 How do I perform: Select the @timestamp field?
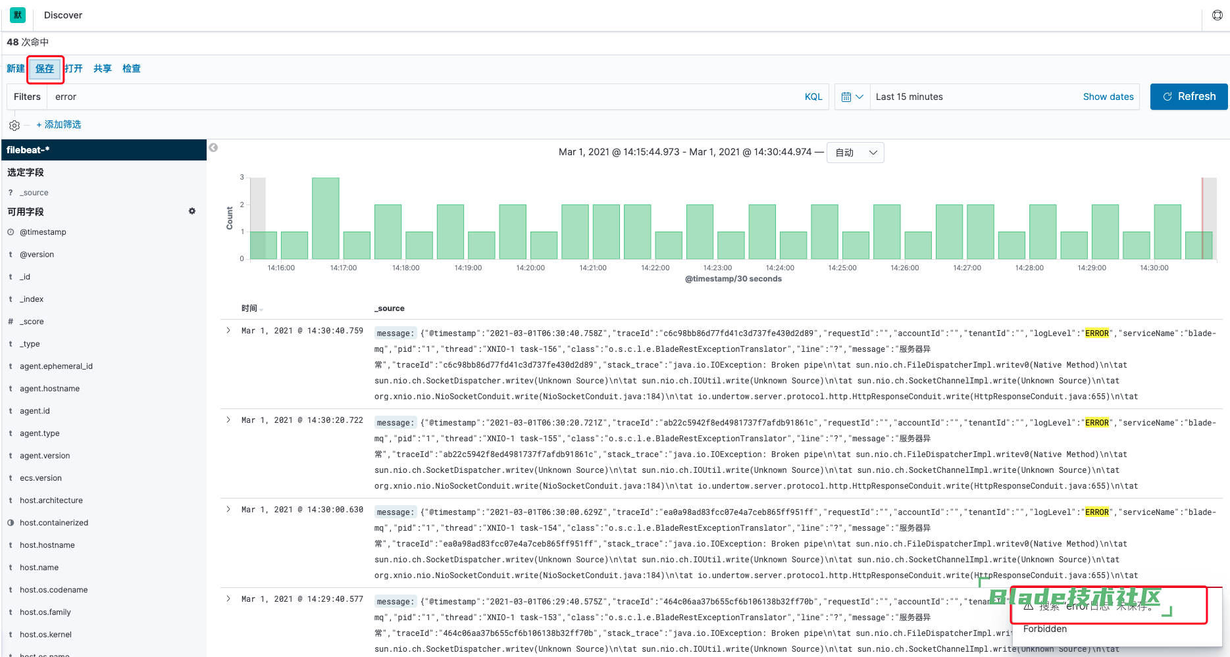point(43,232)
